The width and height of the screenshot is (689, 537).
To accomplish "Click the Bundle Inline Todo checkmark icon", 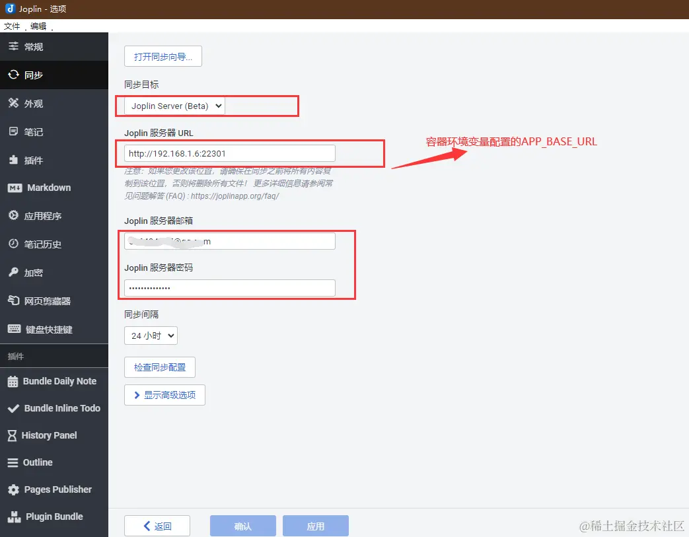I will (x=14, y=408).
